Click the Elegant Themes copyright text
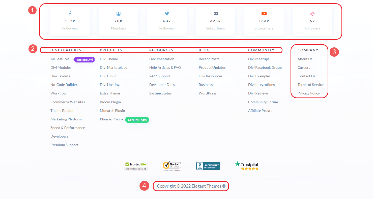 [x=191, y=186]
